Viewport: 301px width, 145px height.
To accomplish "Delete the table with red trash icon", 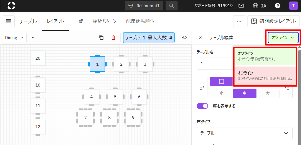I will coord(113,38).
